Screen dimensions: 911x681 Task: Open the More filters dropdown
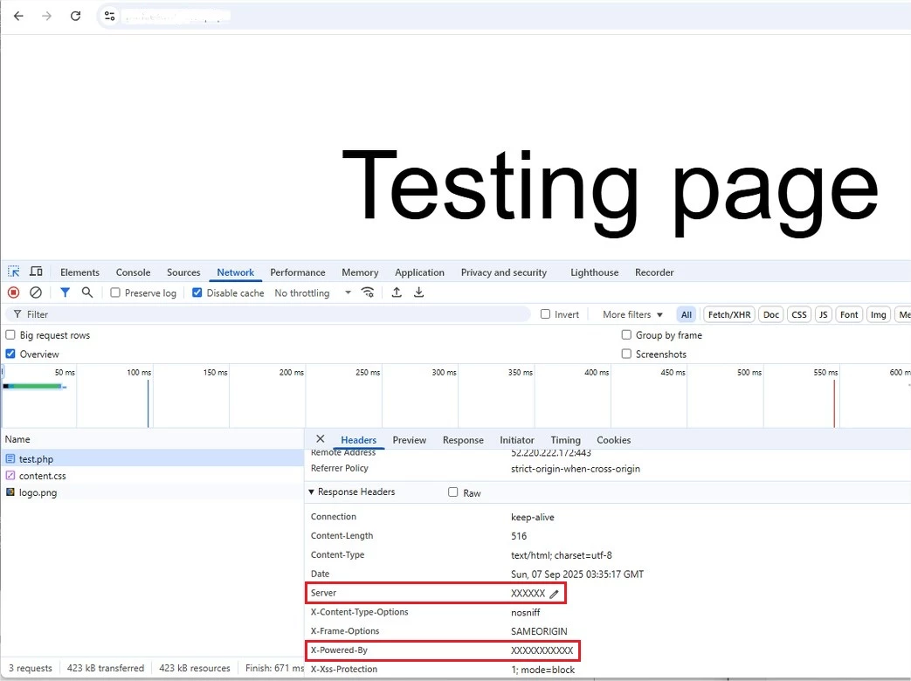point(632,314)
